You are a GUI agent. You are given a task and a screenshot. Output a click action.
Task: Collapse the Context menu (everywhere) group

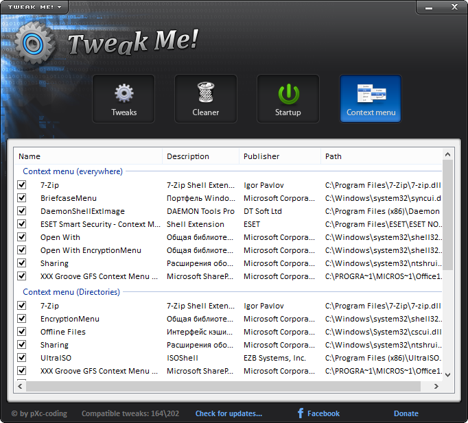(x=73, y=171)
